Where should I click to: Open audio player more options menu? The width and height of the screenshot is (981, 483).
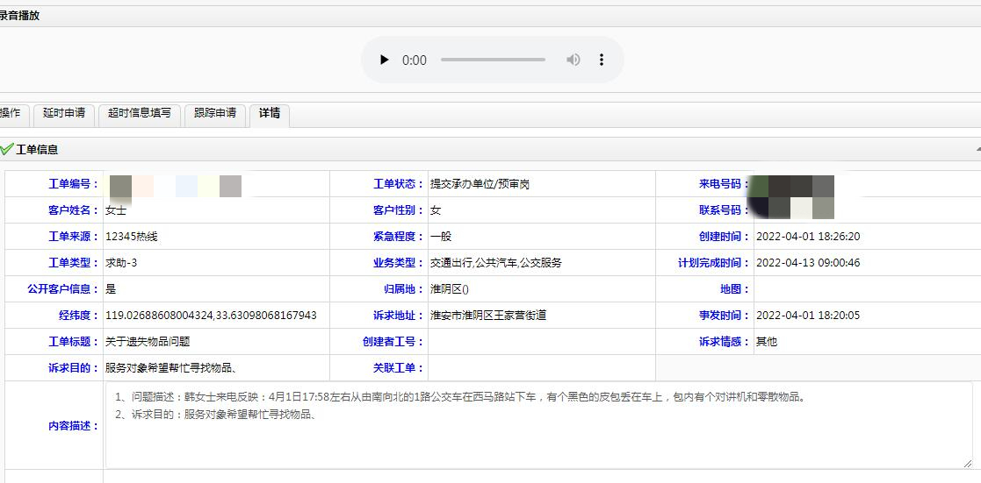pos(602,60)
